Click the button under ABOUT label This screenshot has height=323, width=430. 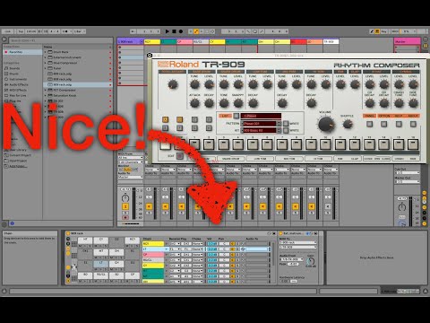[413, 124]
